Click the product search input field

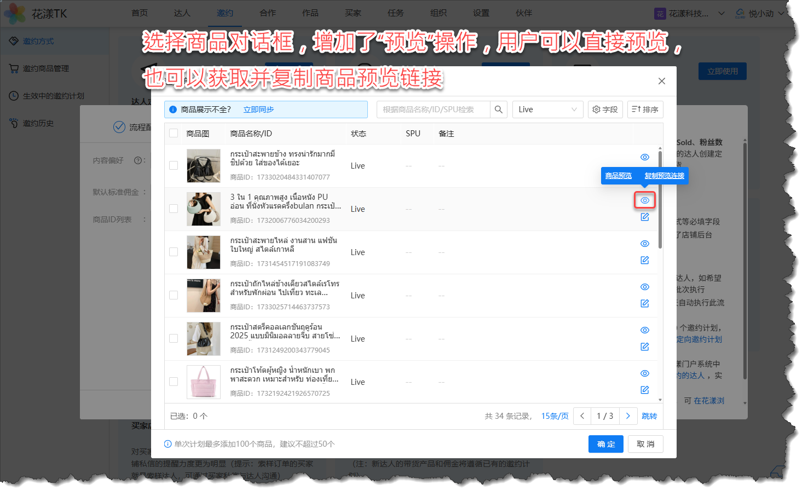pyautogui.click(x=433, y=109)
